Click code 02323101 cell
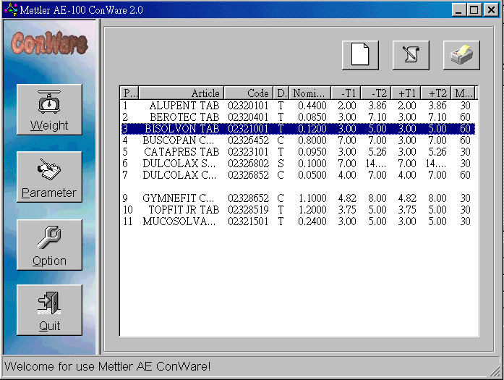The height and width of the screenshot is (380, 504). coord(248,152)
